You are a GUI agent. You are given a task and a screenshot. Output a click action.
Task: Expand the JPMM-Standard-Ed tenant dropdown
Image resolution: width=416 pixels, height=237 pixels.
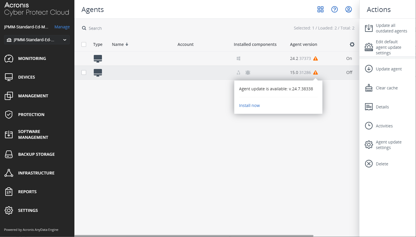[37, 40]
